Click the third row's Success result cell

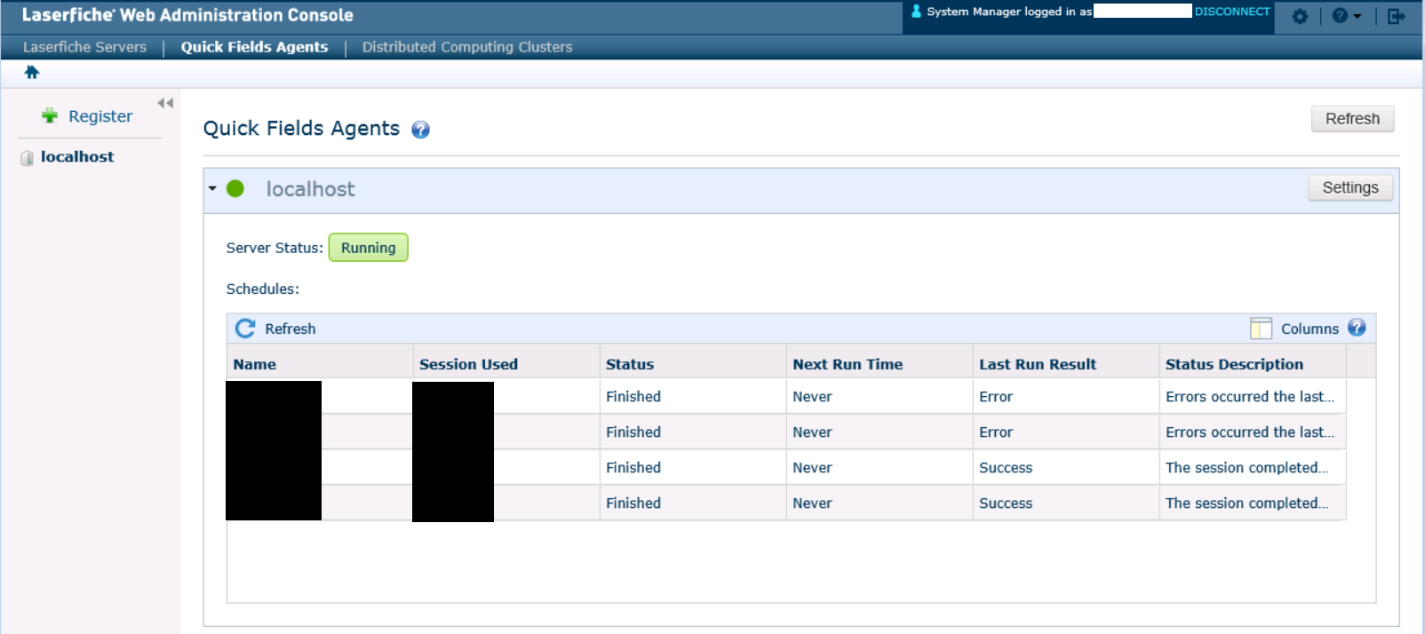pyautogui.click(x=1066, y=467)
